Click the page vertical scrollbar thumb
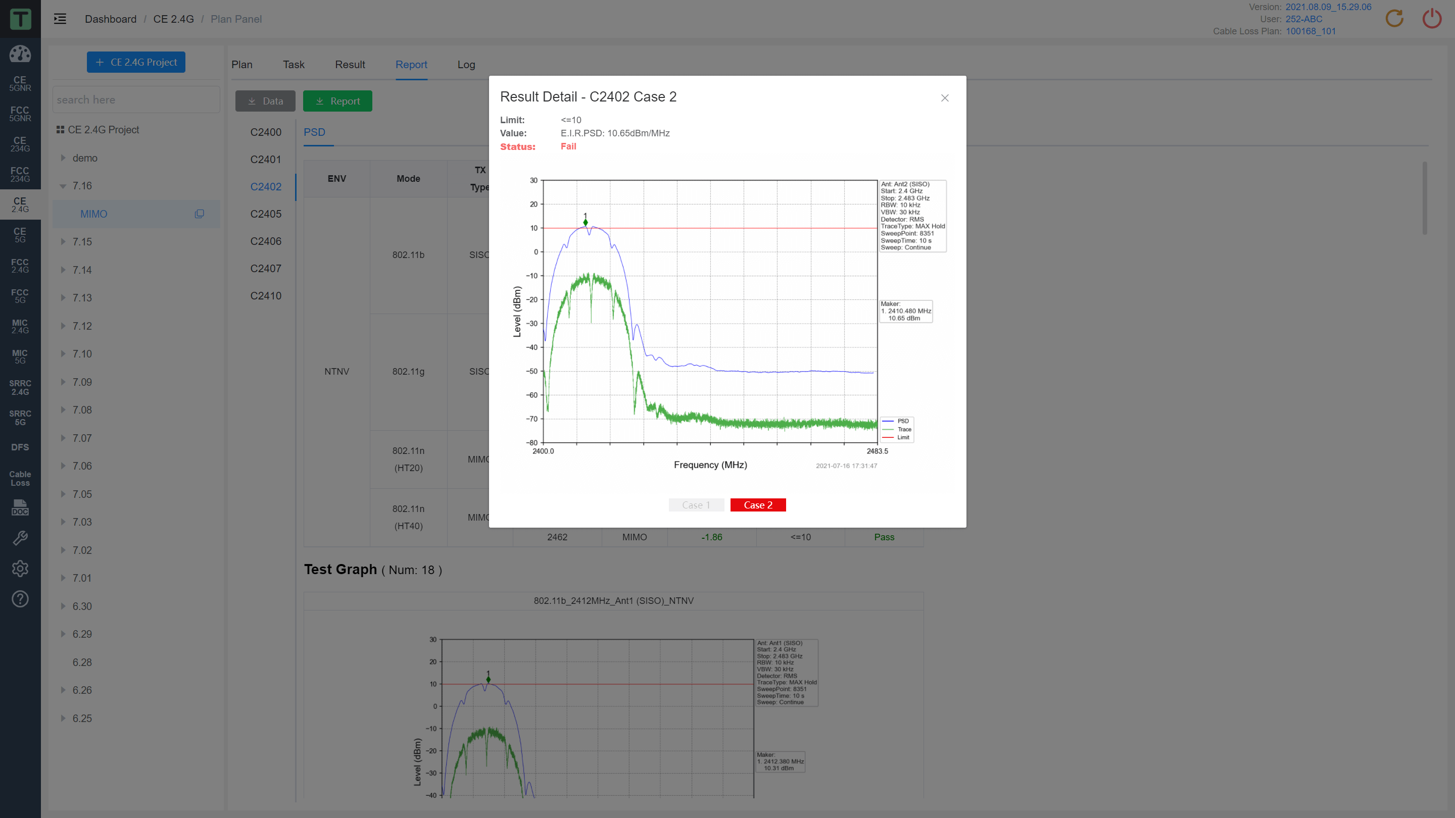Image resolution: width=1455 pixels, height=818 pixels. [1425, 197]
